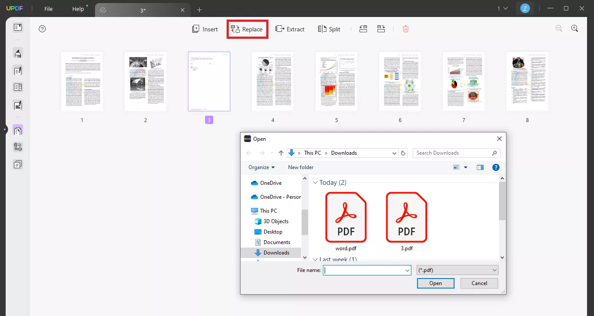Select the Comment highlighter tool in sidebar
The height and width of the screenshot is (316, 594).
(18, 53)
